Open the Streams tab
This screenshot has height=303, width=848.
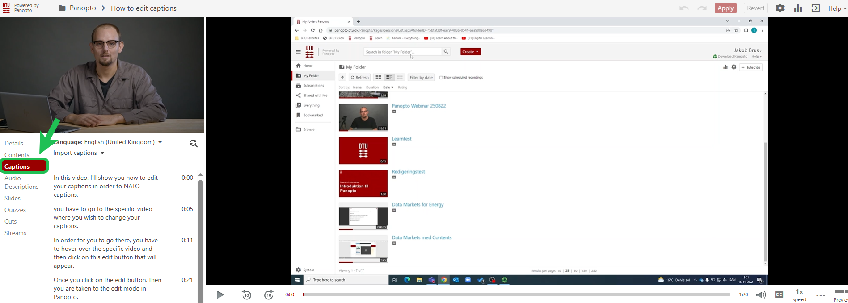point(15,233)
